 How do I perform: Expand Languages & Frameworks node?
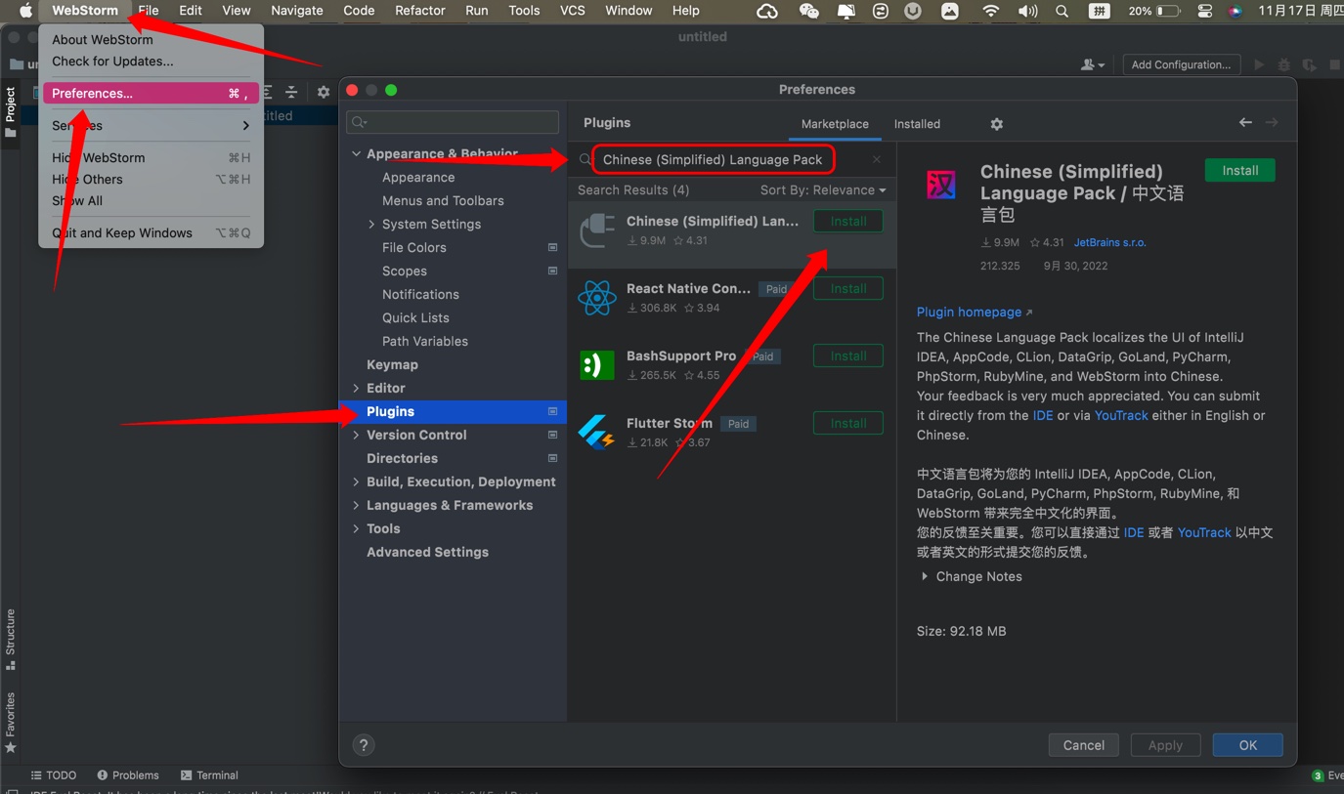[x=357, y=505]
